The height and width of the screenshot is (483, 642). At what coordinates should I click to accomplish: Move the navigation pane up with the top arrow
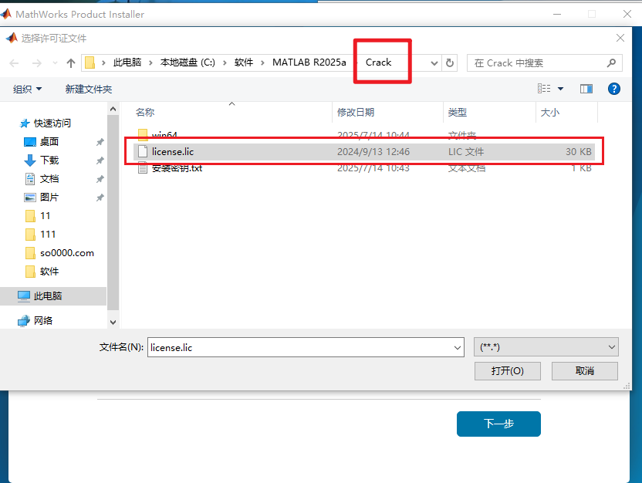(x=113, y=109)
